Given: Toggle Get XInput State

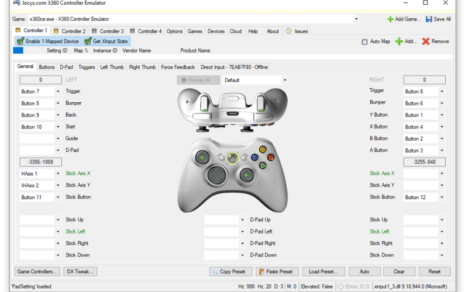Looking at the screenshot, I should tap(106, 41).
